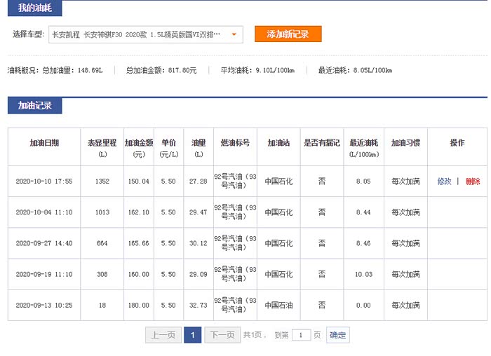Select the 加油记录 section tab
491x356 pixels.
coord(34,106)
